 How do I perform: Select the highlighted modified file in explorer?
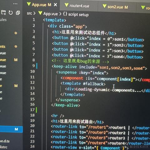coord(11,129)
